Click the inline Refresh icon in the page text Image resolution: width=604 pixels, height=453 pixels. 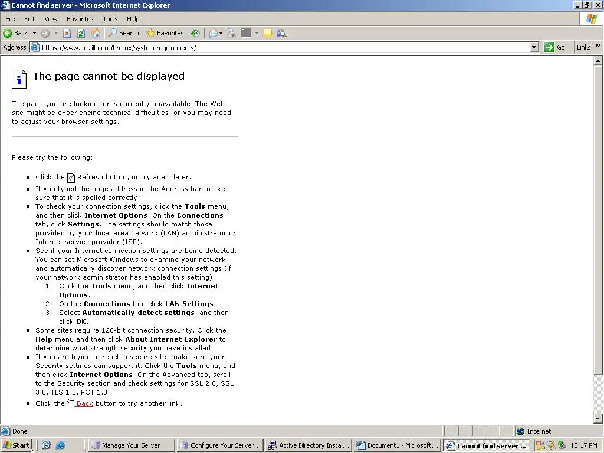coord(71,178)
